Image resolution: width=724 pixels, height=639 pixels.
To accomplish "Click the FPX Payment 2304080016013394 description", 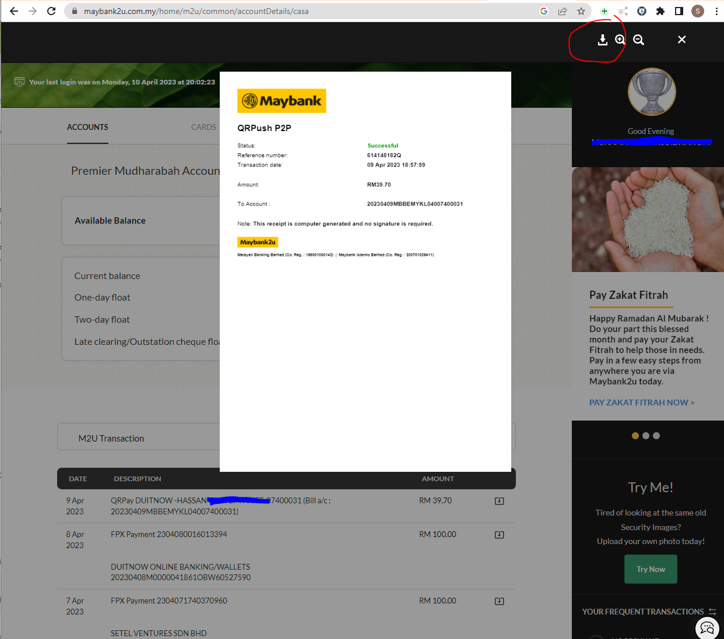I will pos(169,534).
